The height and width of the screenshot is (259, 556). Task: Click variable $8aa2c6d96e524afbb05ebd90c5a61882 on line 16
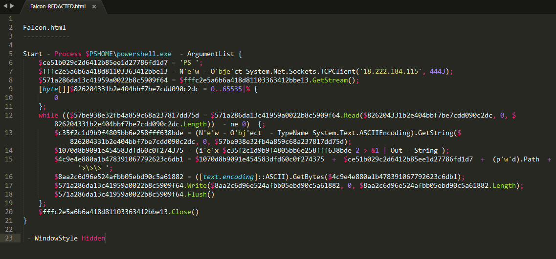119,177
